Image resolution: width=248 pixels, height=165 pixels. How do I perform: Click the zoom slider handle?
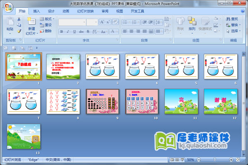point(214,160)
